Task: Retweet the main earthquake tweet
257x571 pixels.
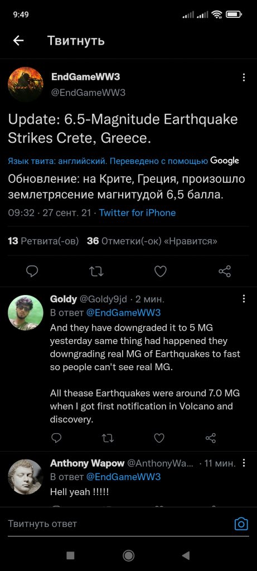Action: 96,272
